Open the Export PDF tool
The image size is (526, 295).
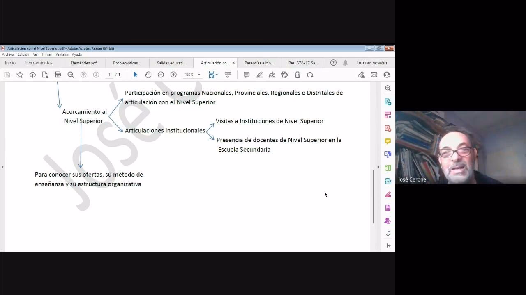[x=388, y=102]
